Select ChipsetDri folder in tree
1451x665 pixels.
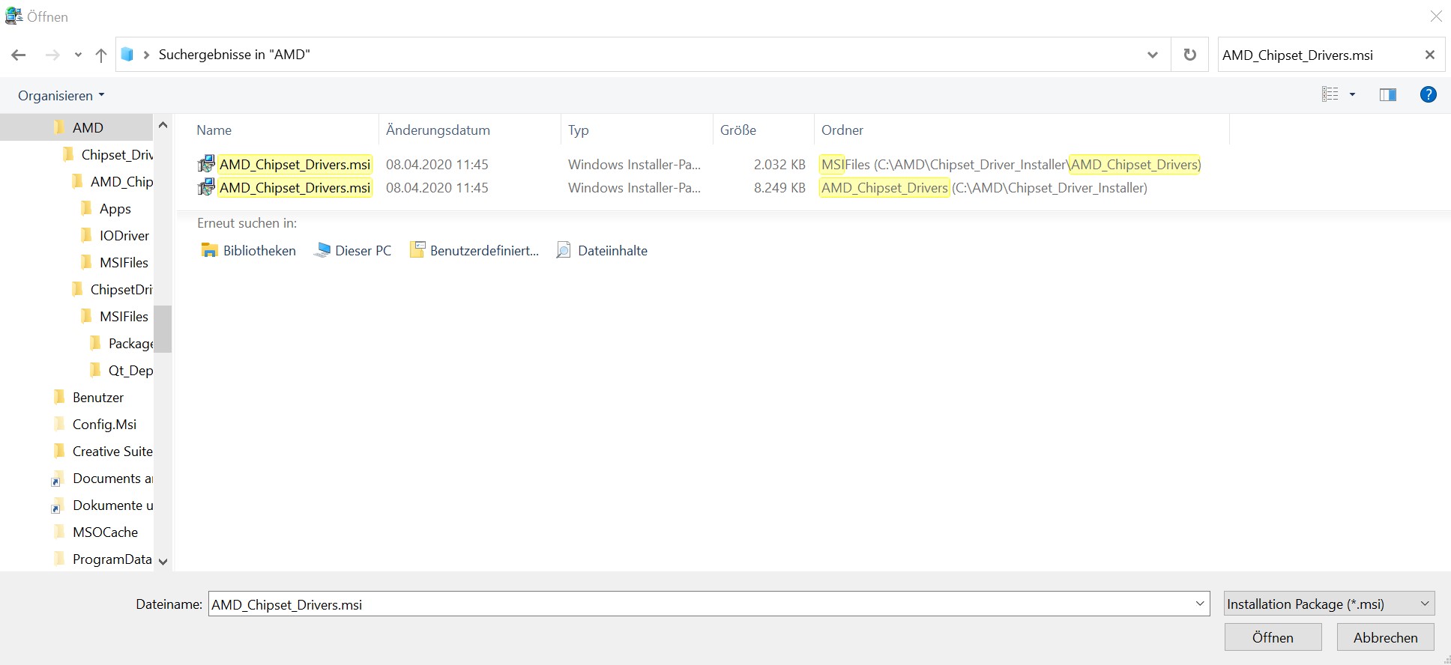pyautogui.click(x=113, y=289)
